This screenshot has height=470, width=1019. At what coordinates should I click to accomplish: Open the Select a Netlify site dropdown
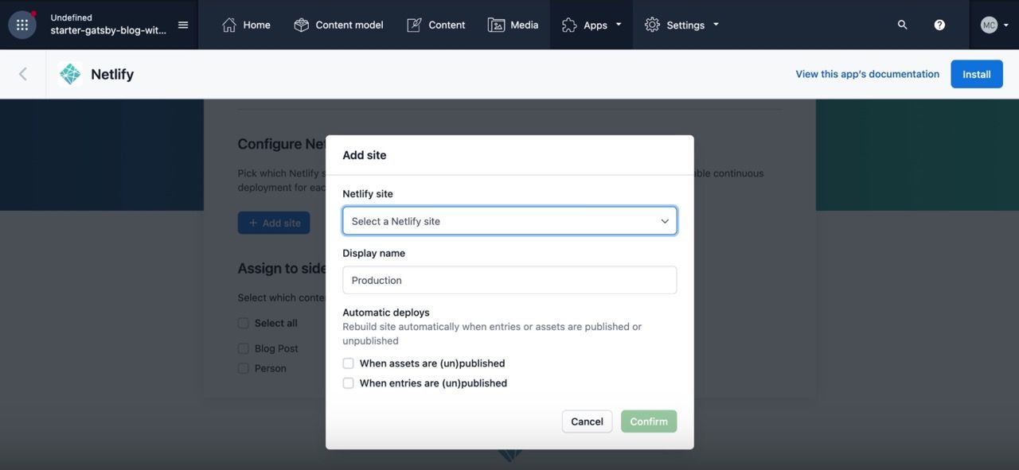(509, 221)
